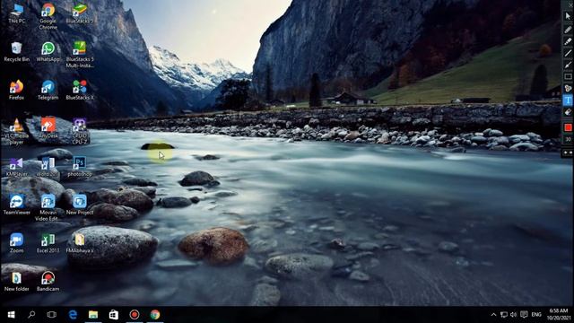574x323 pixels.
Task: Open the volume control in tray
Action: point(513,315)
